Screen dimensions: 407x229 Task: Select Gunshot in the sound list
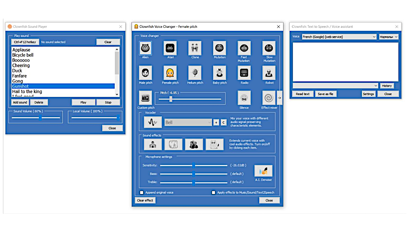click(x=63, y=86)
